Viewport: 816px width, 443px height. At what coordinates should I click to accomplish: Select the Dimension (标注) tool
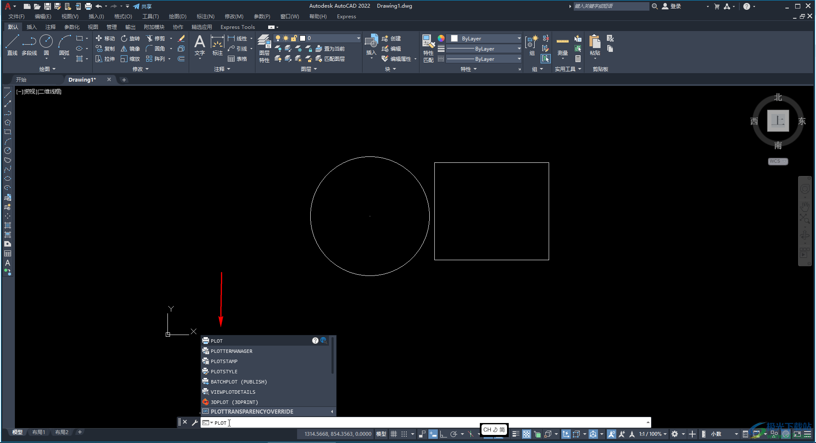click(x=217, y=45)
